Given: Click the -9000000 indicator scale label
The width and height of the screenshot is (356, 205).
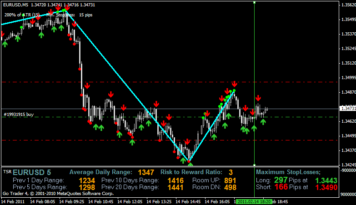Looking at the screenshot, I should point(348,170).
